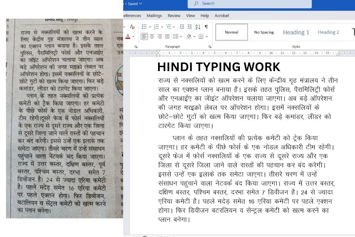Viewport: 355px width, 237px height.
Task: Toggle align right for paragraph
Action: click(x=159, y=36)
